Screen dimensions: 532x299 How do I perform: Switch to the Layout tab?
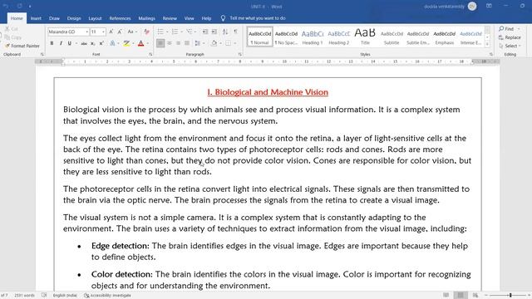coord(95,18)
